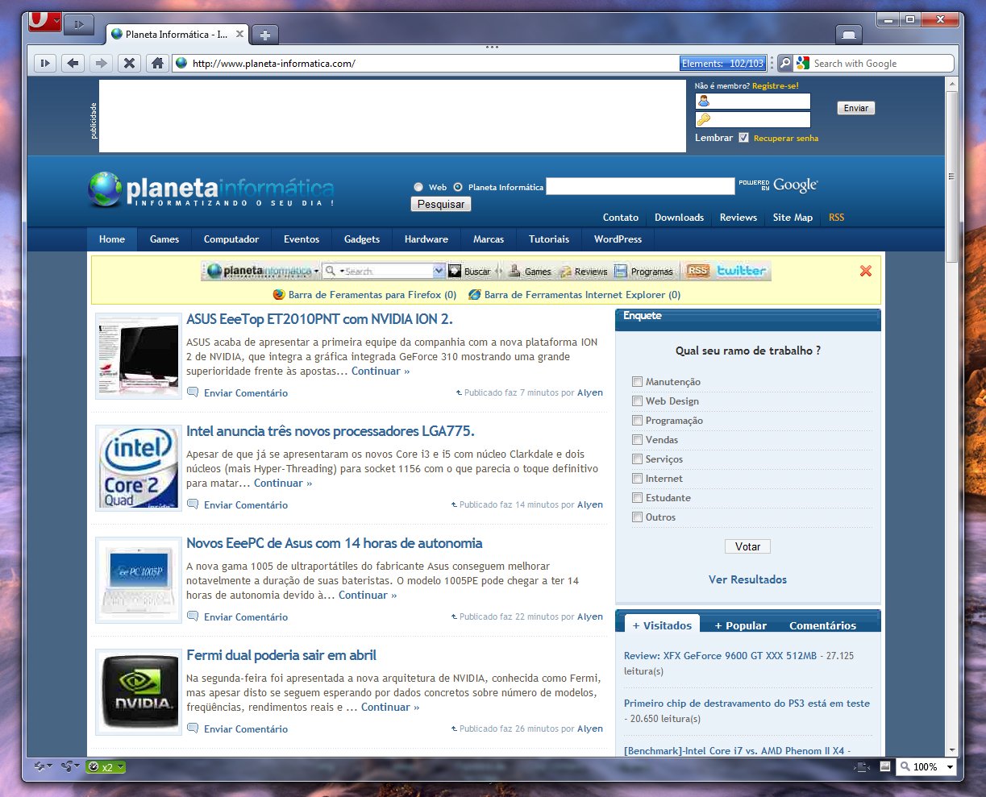Open the Intel Core 2 Quad thumbnail
The width and height of the screenshot is (986, 797).
click(x=139, y=468)
